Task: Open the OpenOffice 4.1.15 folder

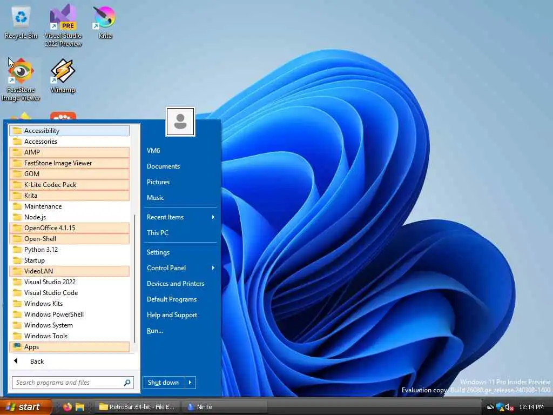Action: tap(70, 228)
